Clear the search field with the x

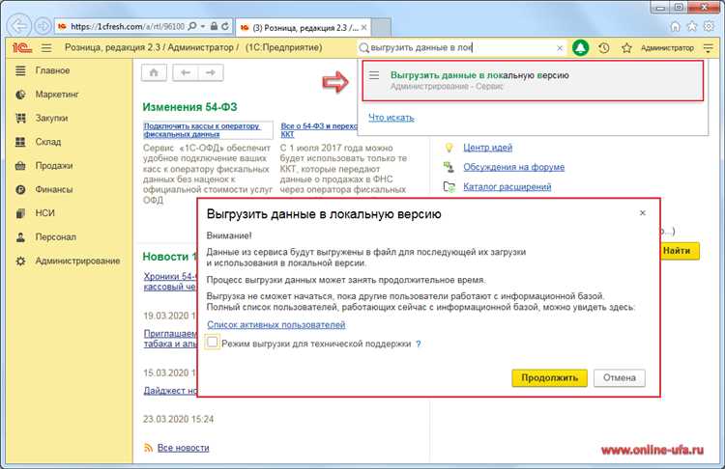(560, 47)
